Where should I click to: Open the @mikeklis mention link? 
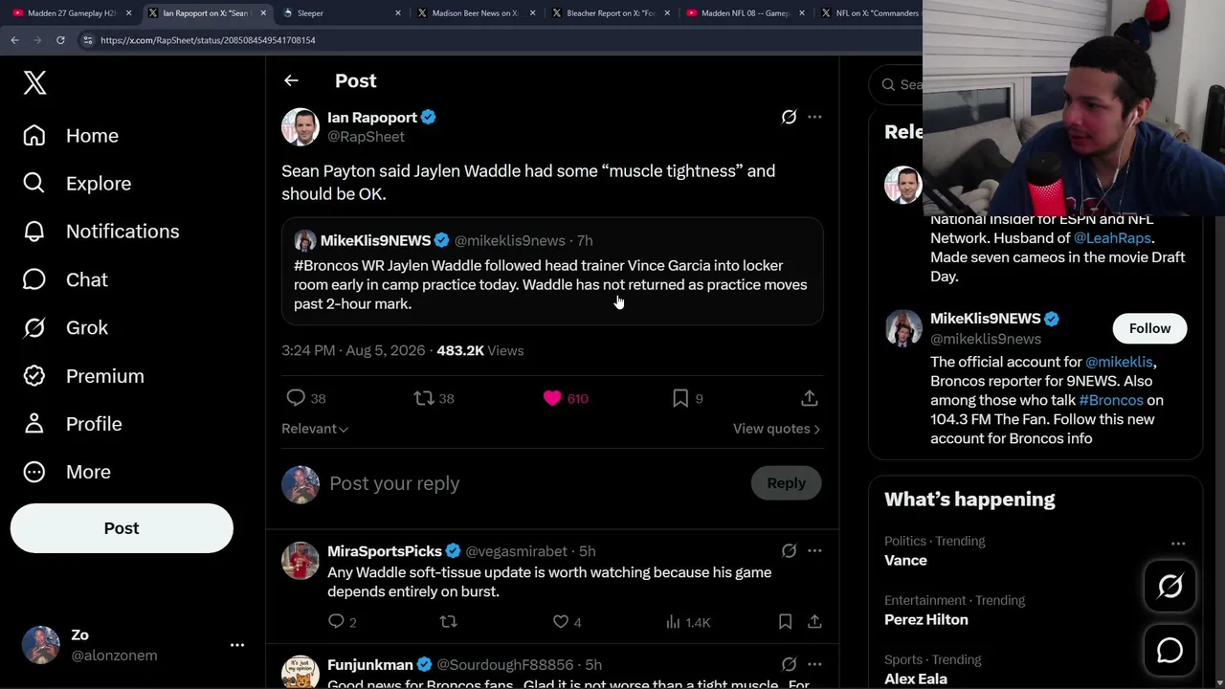tap(1119, 363)
